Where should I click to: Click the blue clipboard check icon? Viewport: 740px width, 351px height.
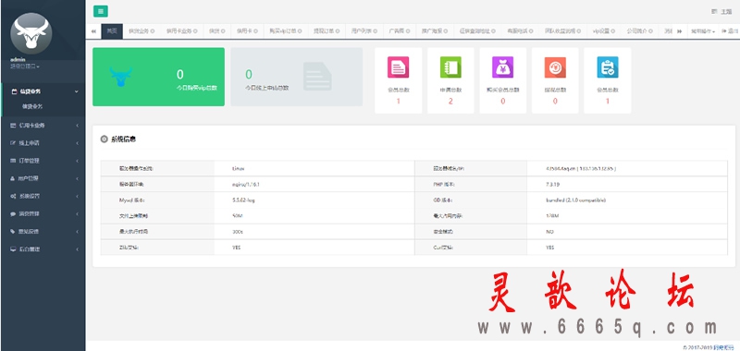point(608,67)
